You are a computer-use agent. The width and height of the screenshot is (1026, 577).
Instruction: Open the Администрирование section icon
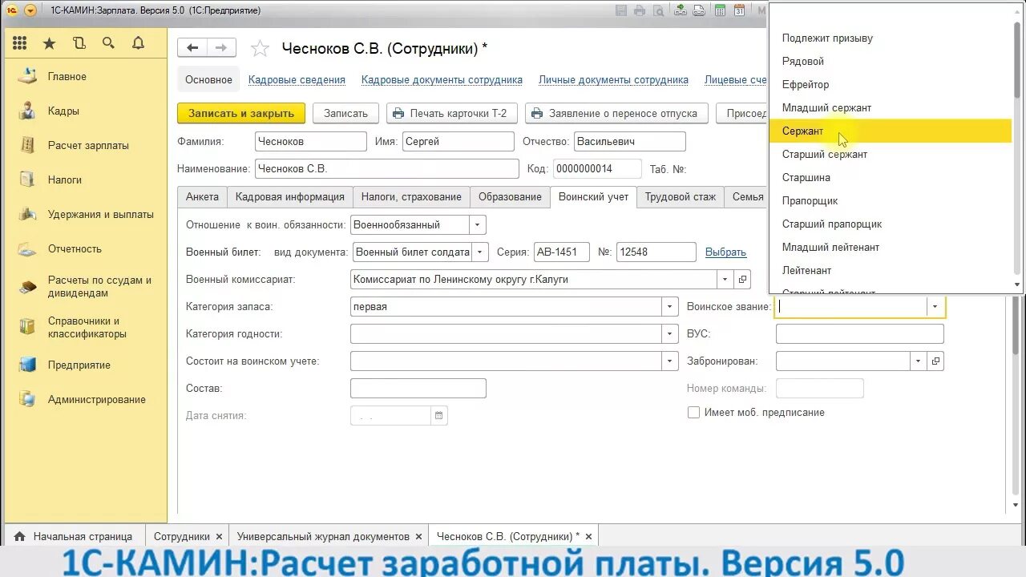point(28,399)
